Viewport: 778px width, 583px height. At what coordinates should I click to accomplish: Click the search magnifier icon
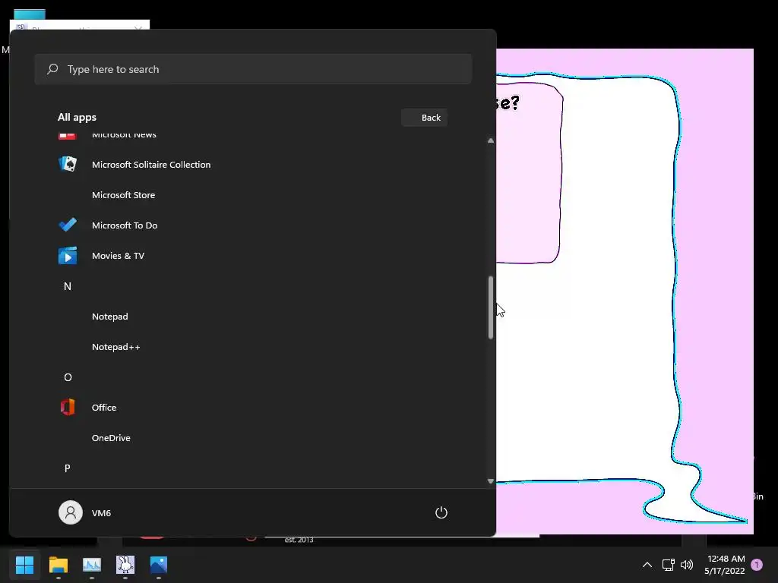[x=52, y=69]
